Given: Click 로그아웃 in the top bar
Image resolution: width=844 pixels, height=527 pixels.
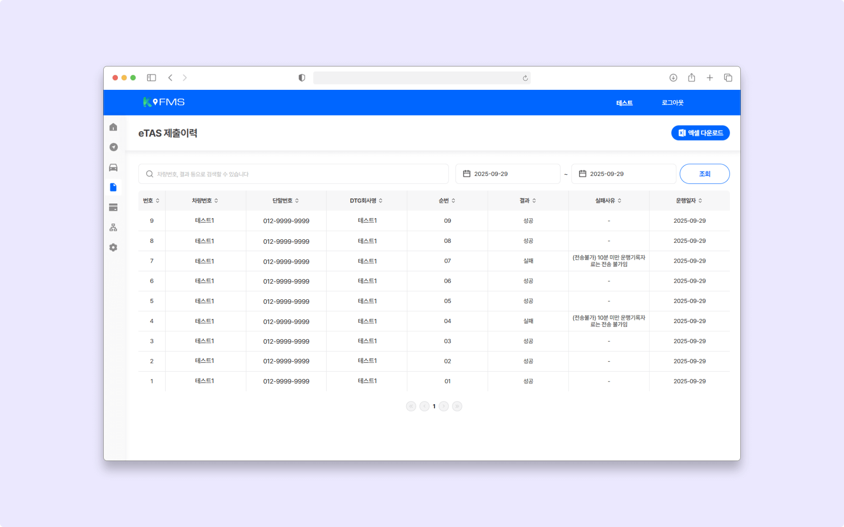Looking at the screenshot, I should pos(672,103).
